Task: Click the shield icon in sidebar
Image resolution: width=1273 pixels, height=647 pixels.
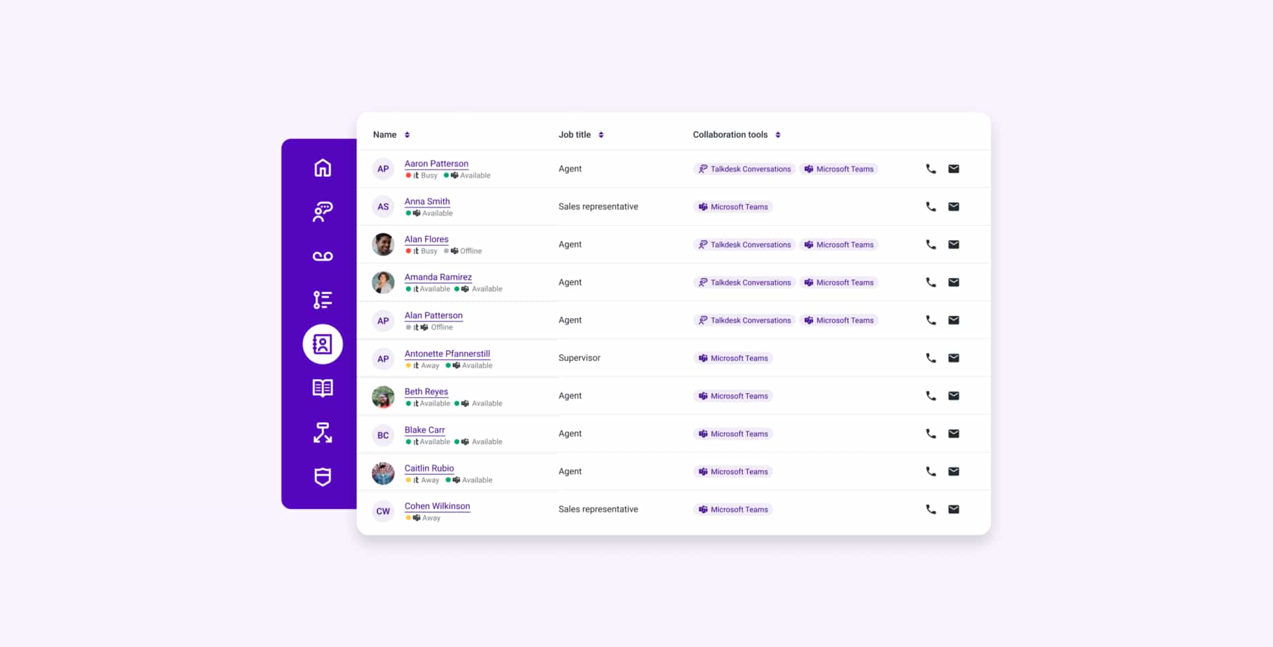Action: (322, 477)
